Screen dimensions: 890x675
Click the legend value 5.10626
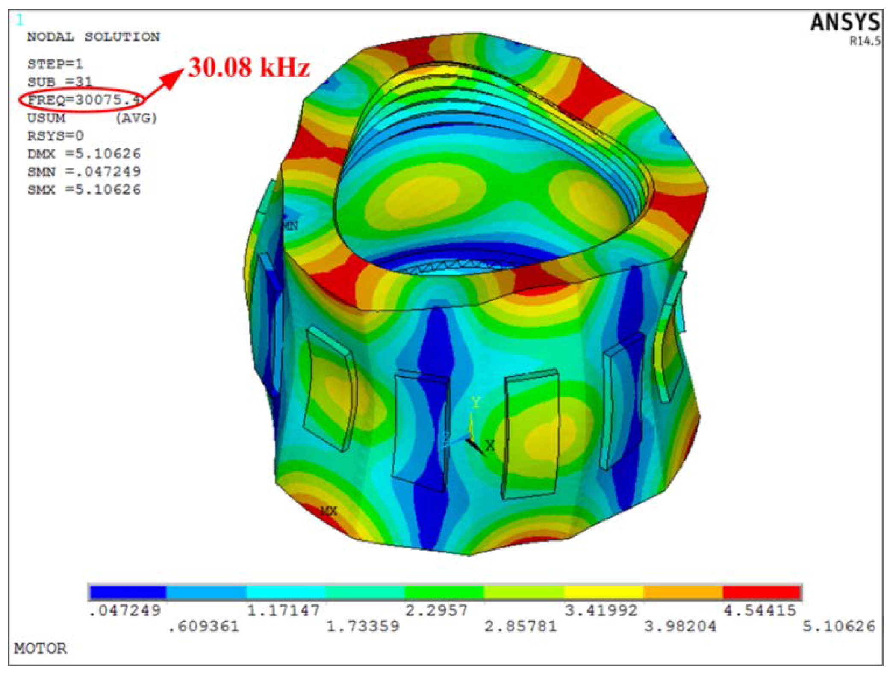coord(839,627)
